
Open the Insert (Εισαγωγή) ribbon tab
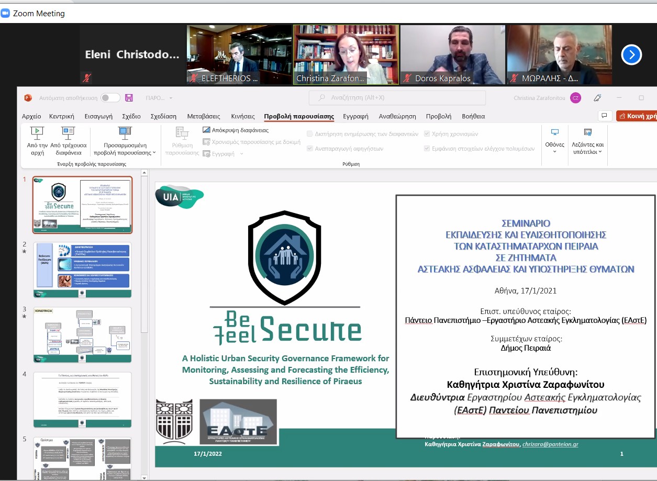click(x=99, y=116)
